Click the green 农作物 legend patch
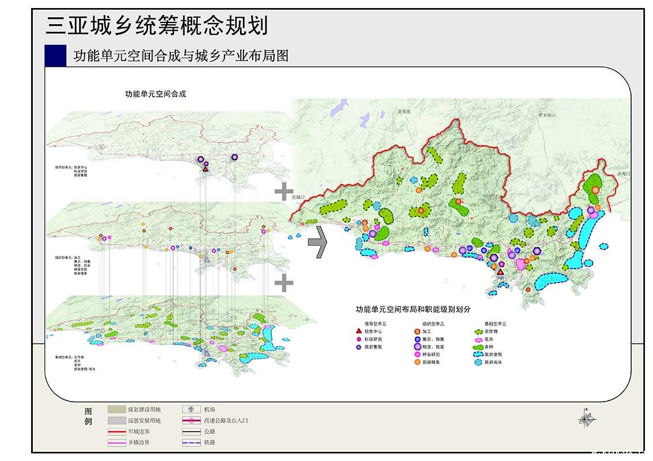 coord(478,332)
